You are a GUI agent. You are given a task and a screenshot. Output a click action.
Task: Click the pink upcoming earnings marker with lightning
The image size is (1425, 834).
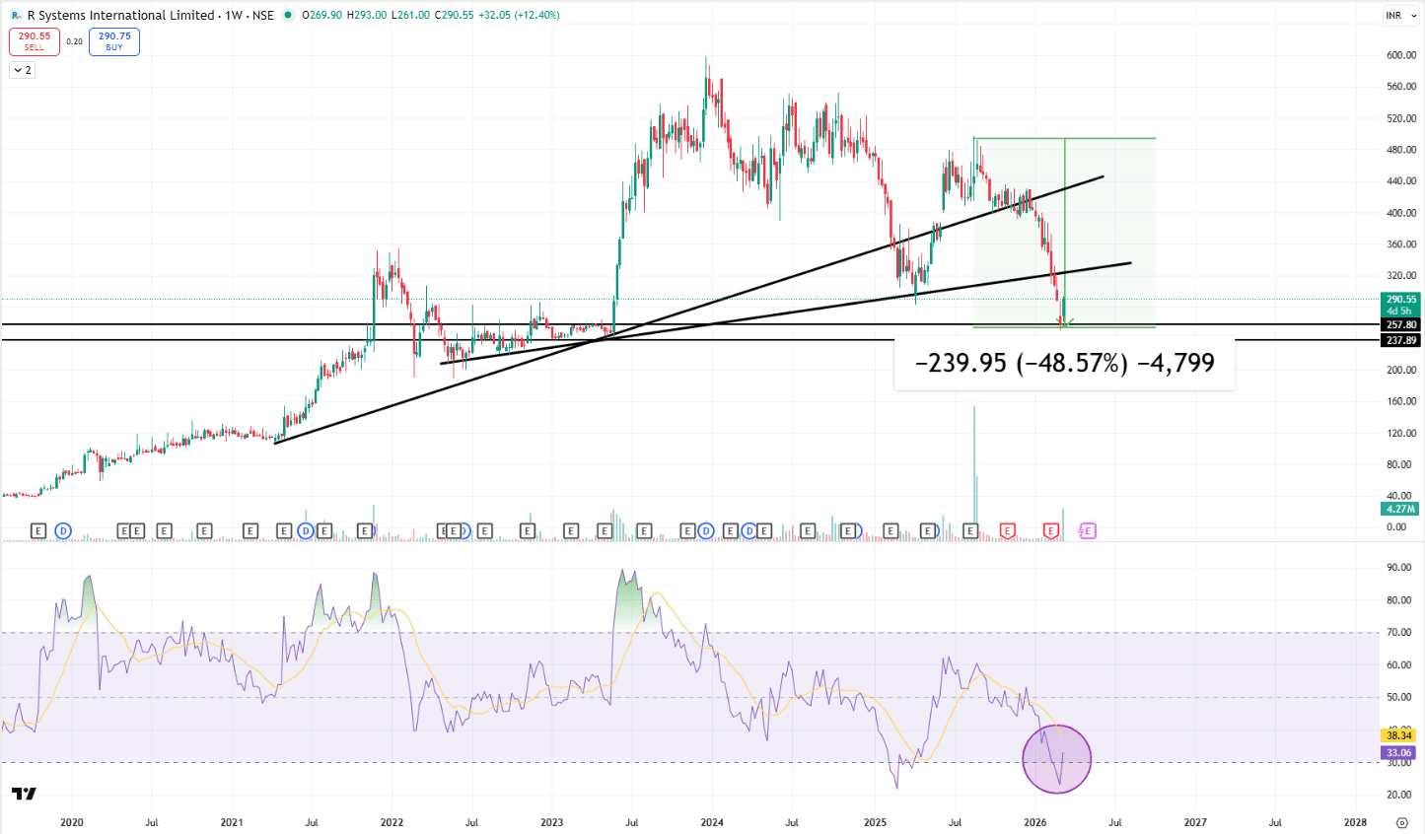1087,531
